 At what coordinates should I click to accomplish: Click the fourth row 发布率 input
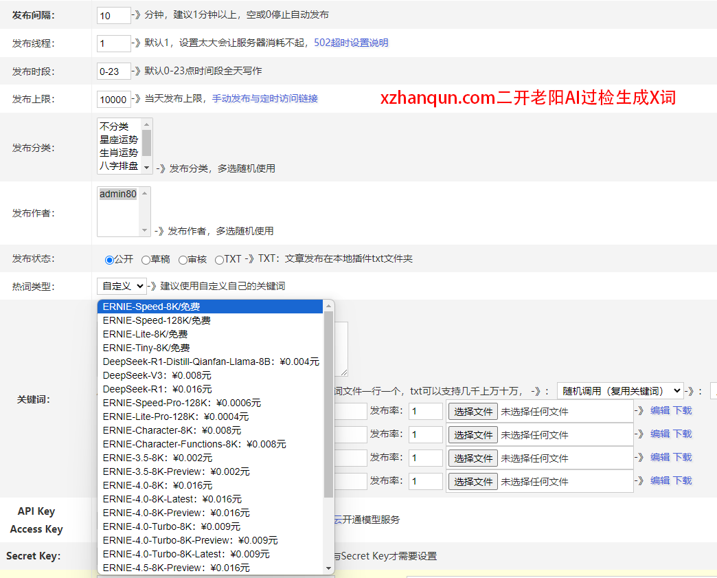coord(426,482)
